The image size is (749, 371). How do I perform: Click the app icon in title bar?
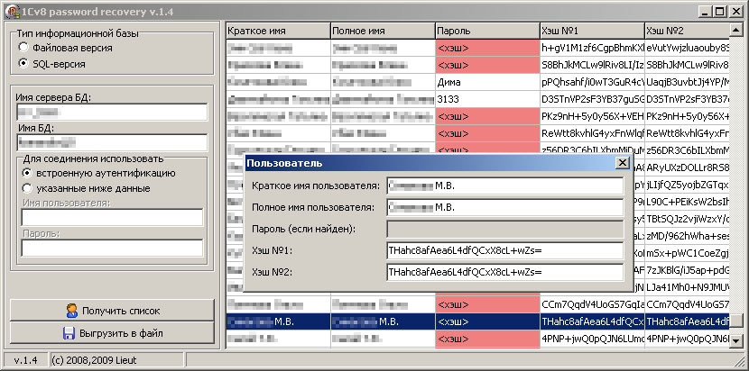(12, 12)
